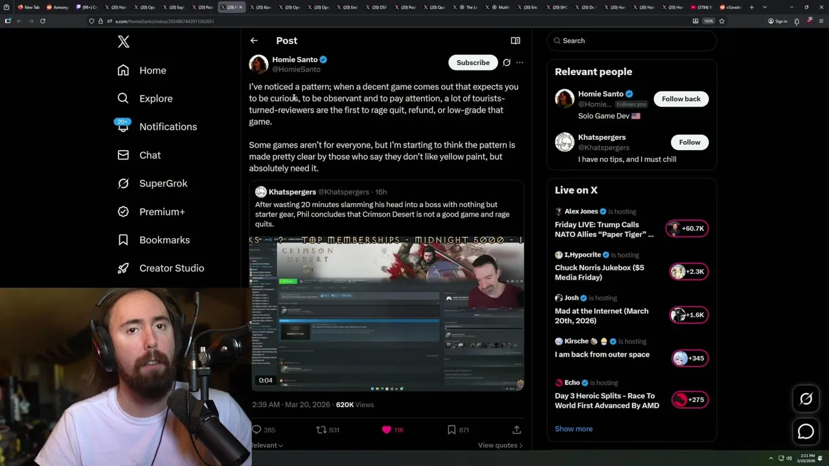Open a new browser tab with plus
The height and width of the screenshot is (466, 829).
click(751, 7)
